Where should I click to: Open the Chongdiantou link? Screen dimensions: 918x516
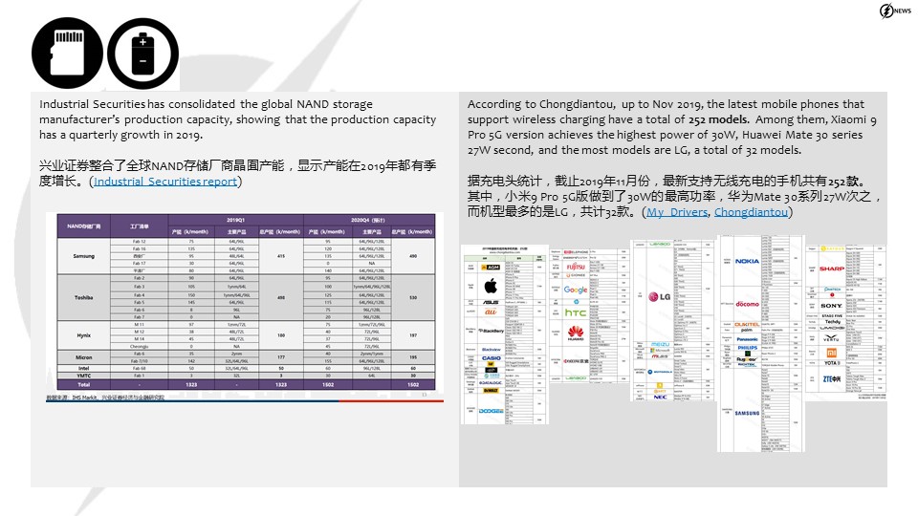tap(751, 212)
